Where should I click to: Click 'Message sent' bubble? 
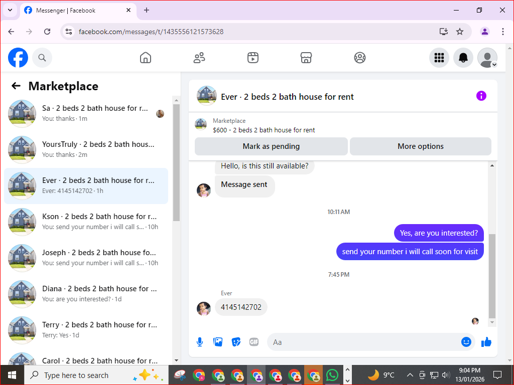(x=244, y=186)
